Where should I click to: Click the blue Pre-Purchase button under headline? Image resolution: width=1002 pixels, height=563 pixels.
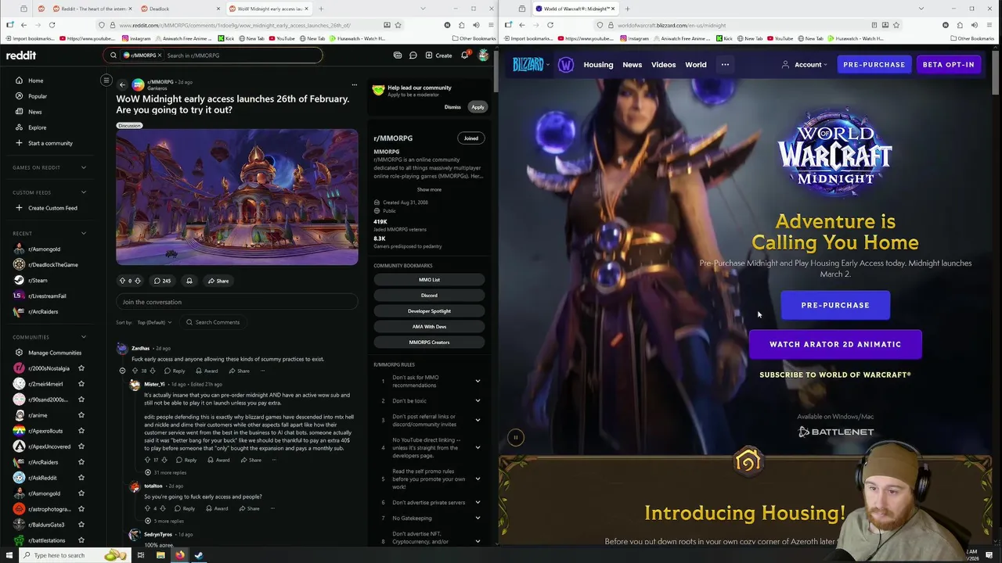tap(835, 305)
